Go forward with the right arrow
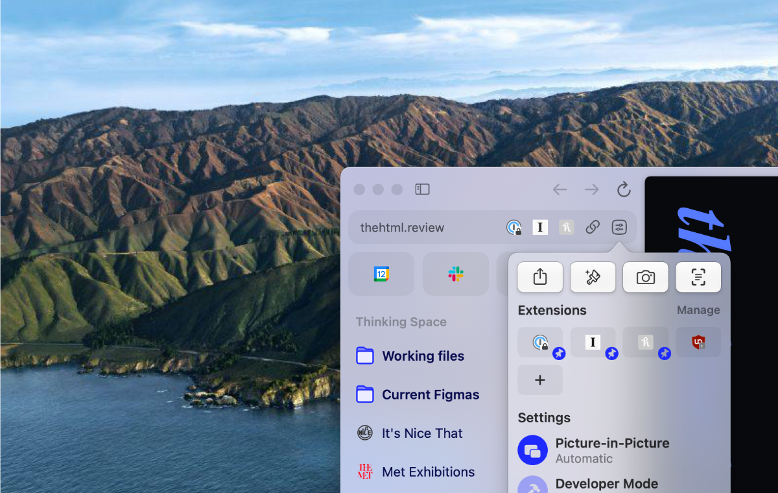 coord(592,189)
